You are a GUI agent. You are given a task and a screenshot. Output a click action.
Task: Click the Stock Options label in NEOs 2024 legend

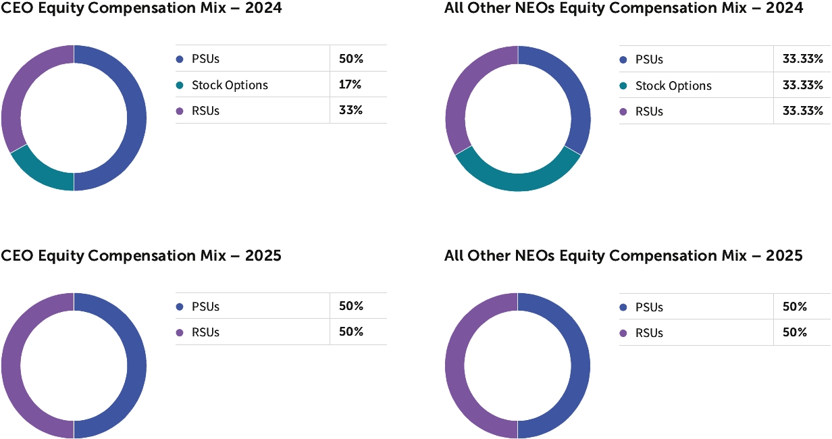pyautogui.click(x=673, y=86)
